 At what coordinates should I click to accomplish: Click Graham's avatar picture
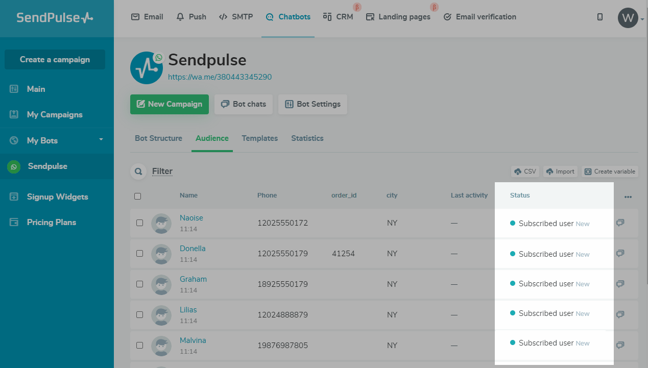click(161, 285)
